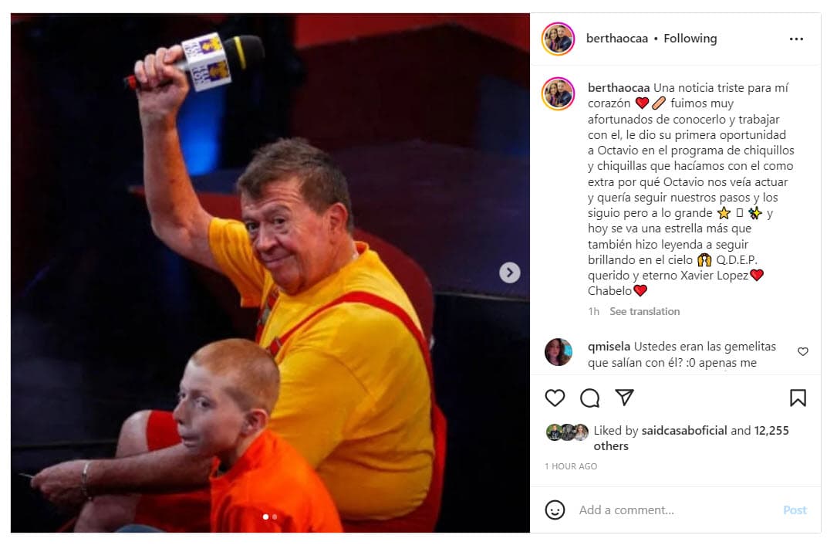This screenshot has width=837, height=552.
Task: Click the caption berthaocaa avatar
Action: pyautogui.click(x=558, y=93)
